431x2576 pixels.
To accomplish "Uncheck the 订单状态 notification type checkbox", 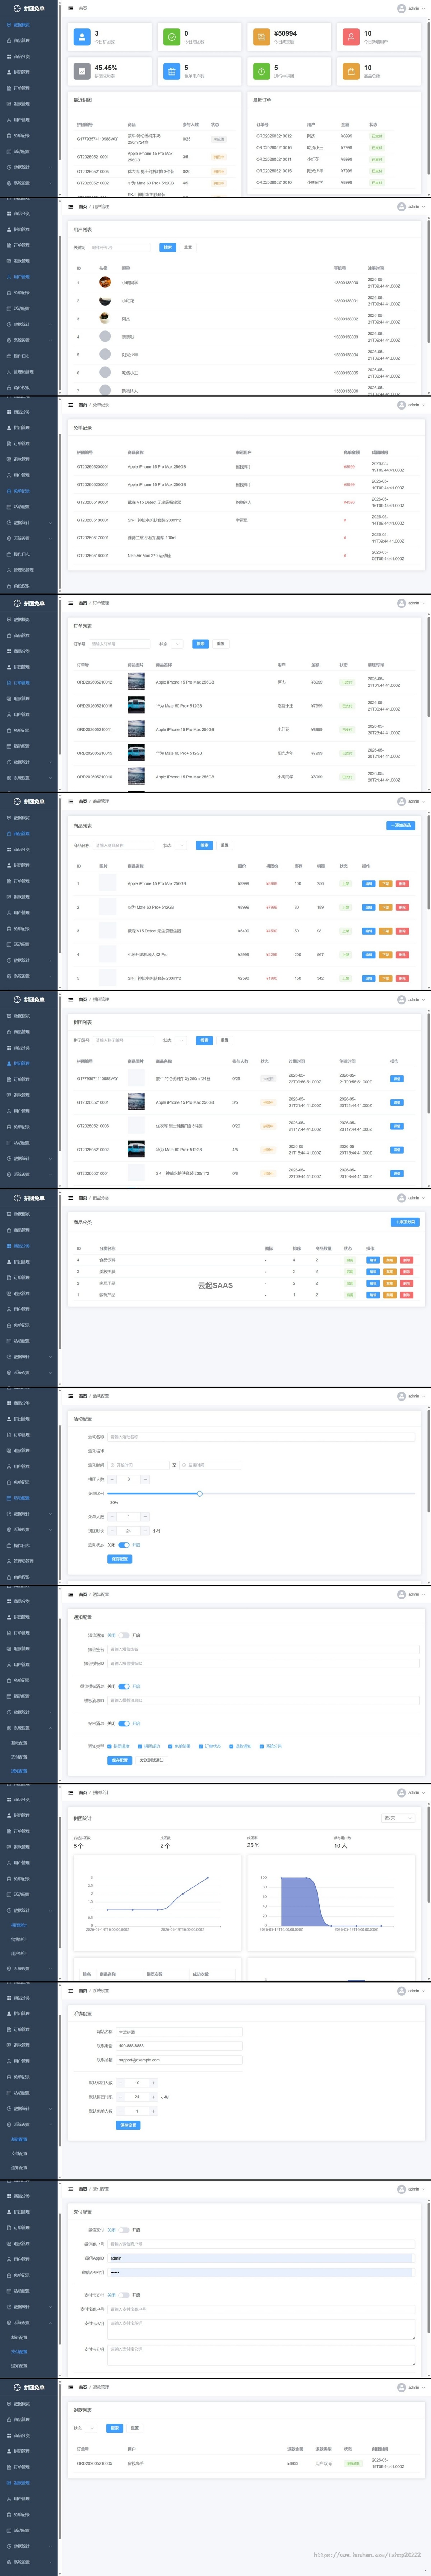I will click(202, 1746).
